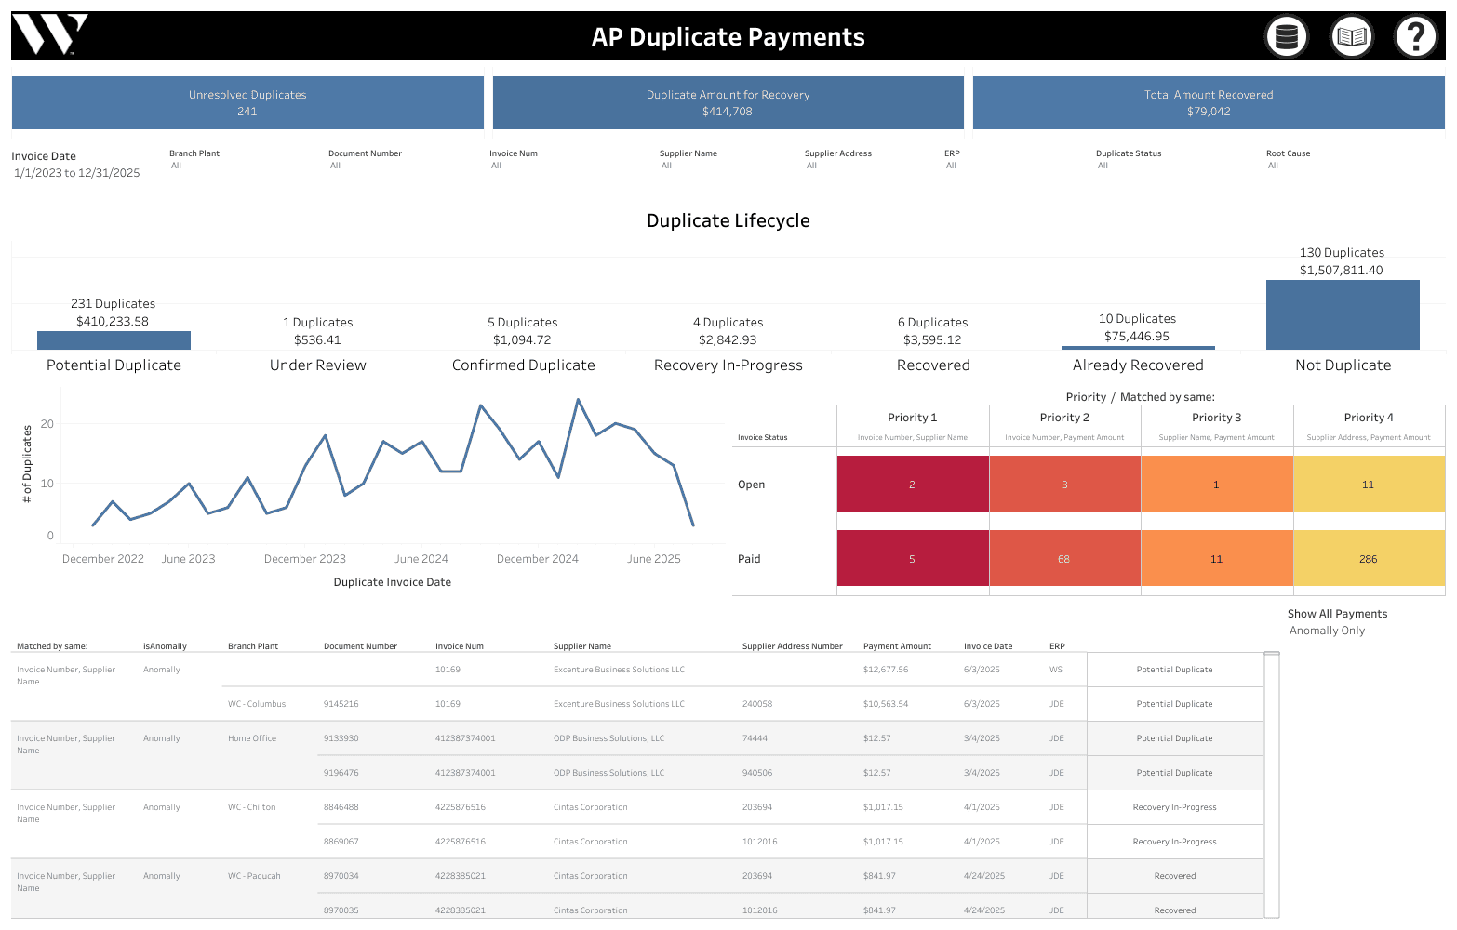This screenshot has width=1457, height=930.
Task: Click the Invoice Date range filter
Action: point(76,173)
